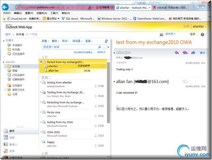Open 查看(V) menu
Viewport: 212px width, 160px height.
click(29, 13)
